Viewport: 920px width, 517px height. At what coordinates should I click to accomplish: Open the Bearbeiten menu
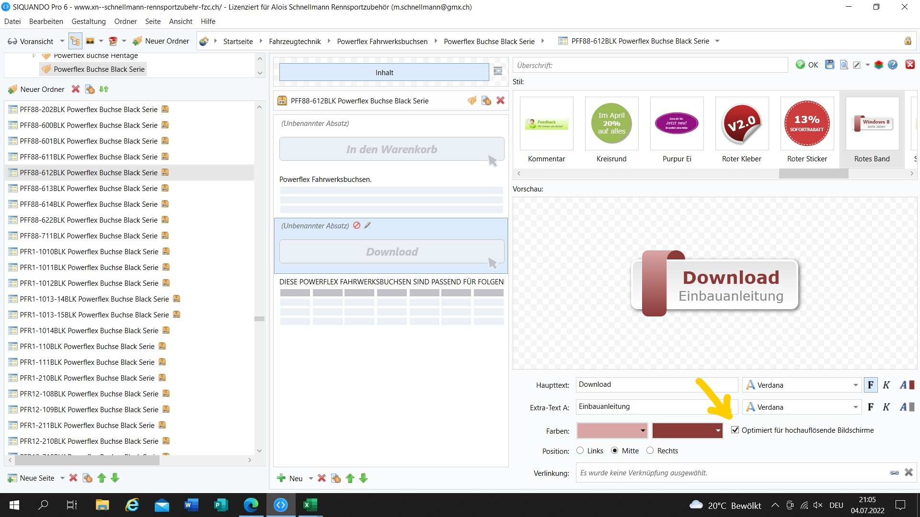[x=46, y=21]
